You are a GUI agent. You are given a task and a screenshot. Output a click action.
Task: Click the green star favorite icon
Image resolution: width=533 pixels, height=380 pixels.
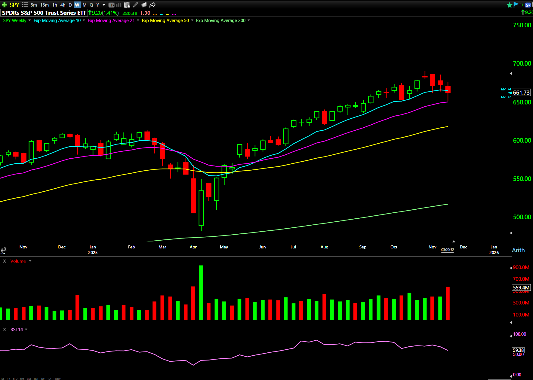pyautogui.click(x=510, y=5)
